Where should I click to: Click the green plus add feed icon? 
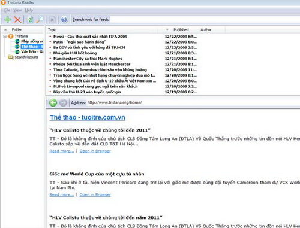[8, 19]
